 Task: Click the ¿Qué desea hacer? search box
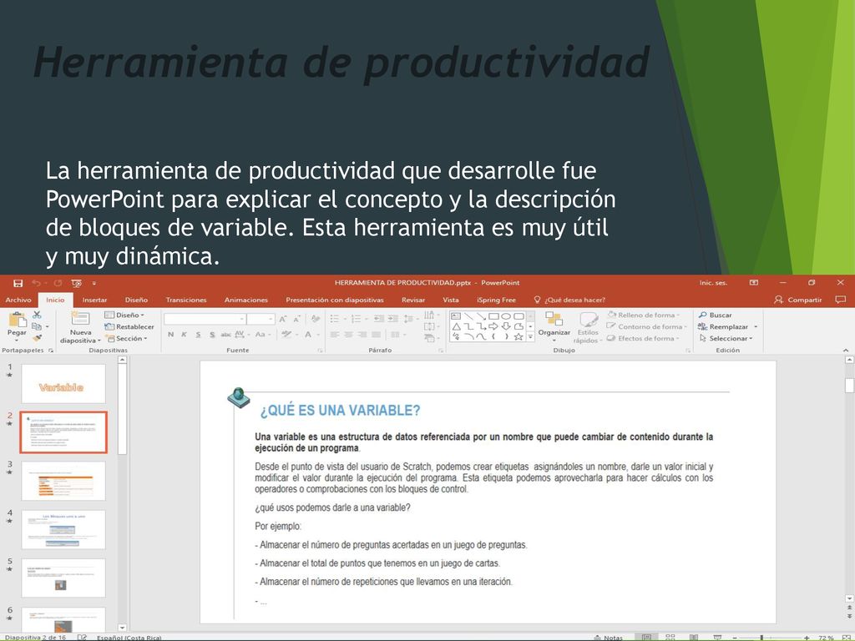tap(569, 300)
